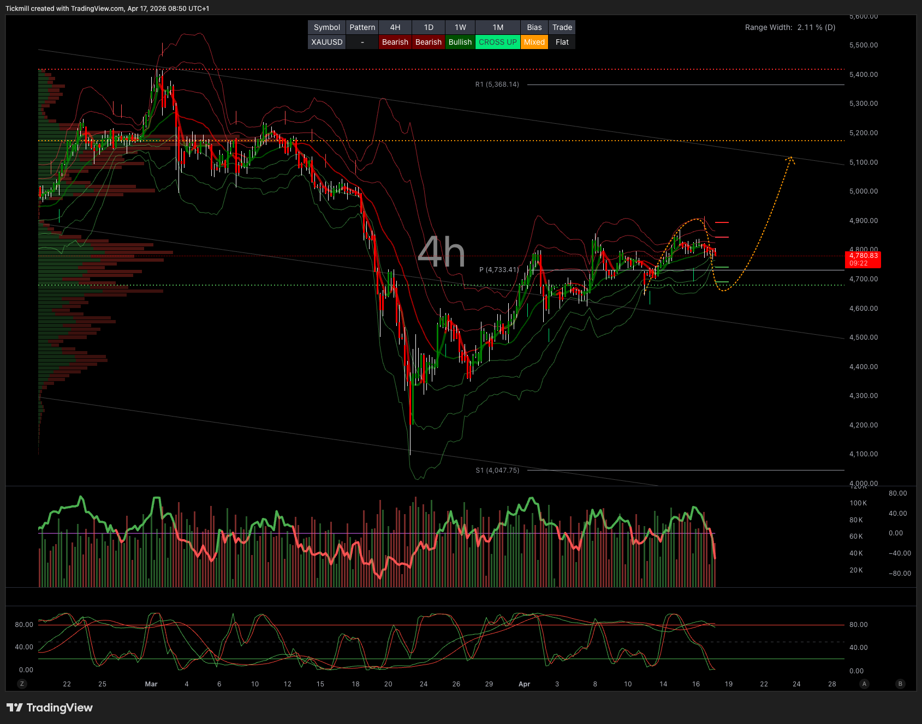Image resolution: width=922 pixels, height=724 pixels.
Task: Click the TradingView logo
Action: 50,708
